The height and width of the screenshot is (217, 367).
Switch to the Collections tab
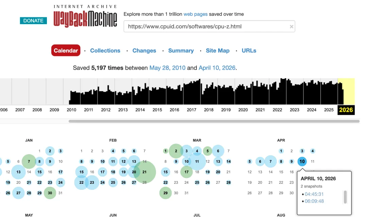pyautogui.click(x=105, y=51)
